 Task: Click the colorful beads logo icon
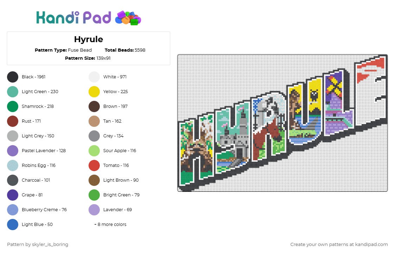128,18
